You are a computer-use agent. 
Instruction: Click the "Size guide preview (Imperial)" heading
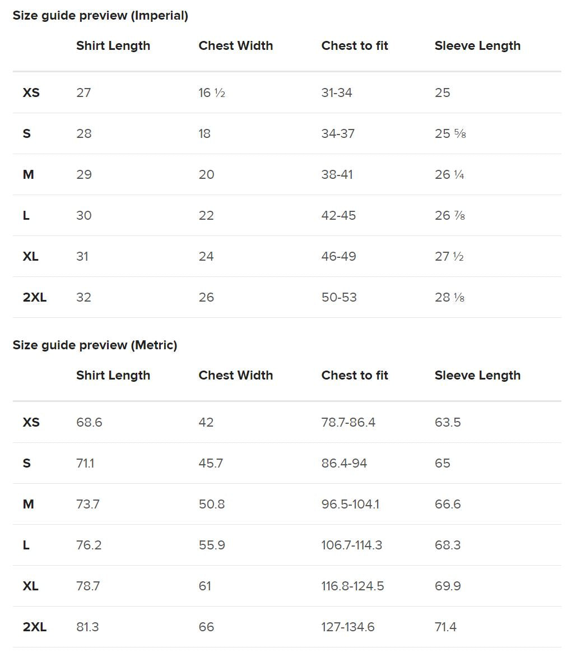coord(100,16)
